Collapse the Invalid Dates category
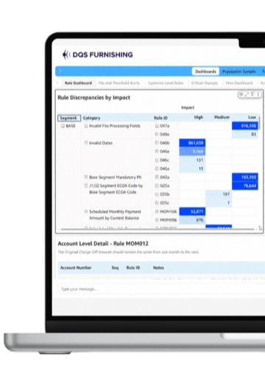This screenshot has height=383, width=265. pyautogui.click(x=86, y=143)
